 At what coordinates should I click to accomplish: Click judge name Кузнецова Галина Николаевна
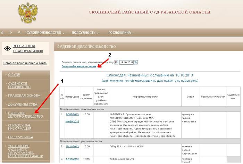pyautogui.click(x=189, y=118)
